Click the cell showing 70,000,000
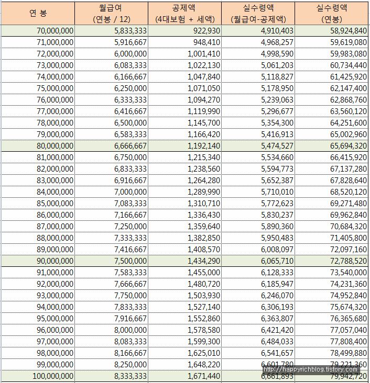Viewport: 370px width, 383px height. coord(38,31)
